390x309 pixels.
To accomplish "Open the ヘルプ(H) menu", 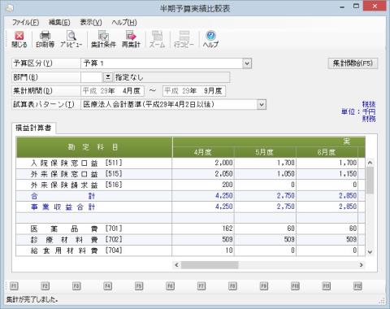I will [x=124, y=22].
